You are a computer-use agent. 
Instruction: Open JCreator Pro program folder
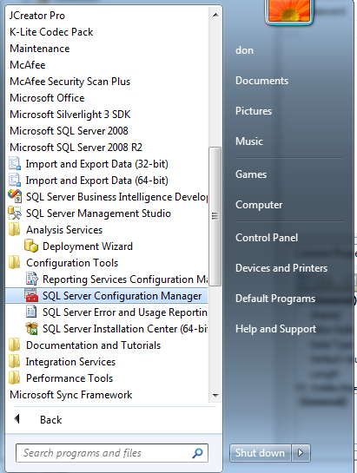point(37,16)
